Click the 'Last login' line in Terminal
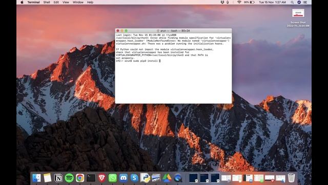 pos(146,35)
